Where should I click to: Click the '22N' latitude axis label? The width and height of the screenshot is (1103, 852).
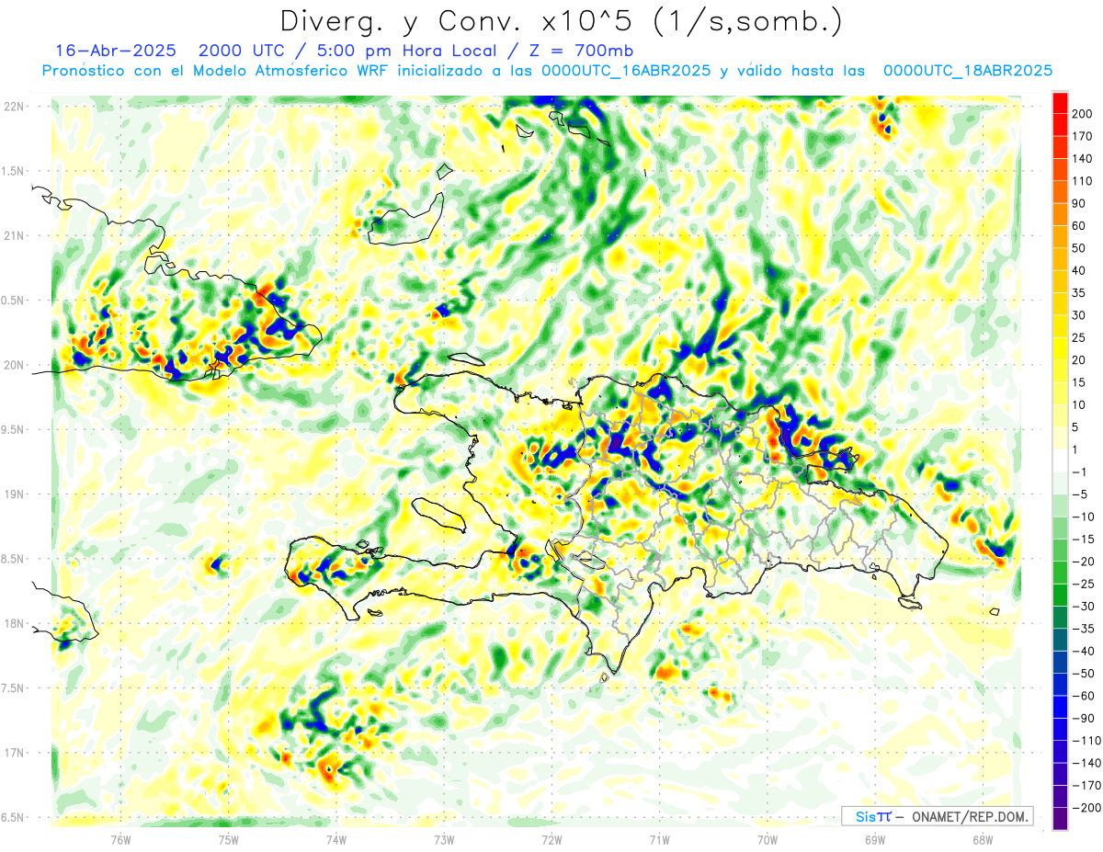(x=14, y=107)
